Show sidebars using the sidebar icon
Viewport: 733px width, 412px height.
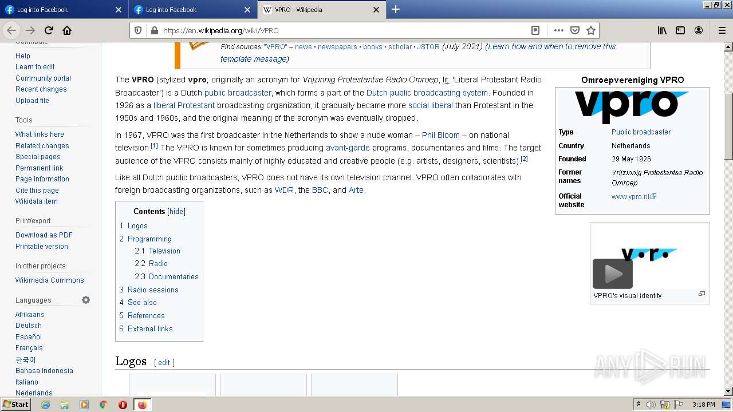point(680,30)
